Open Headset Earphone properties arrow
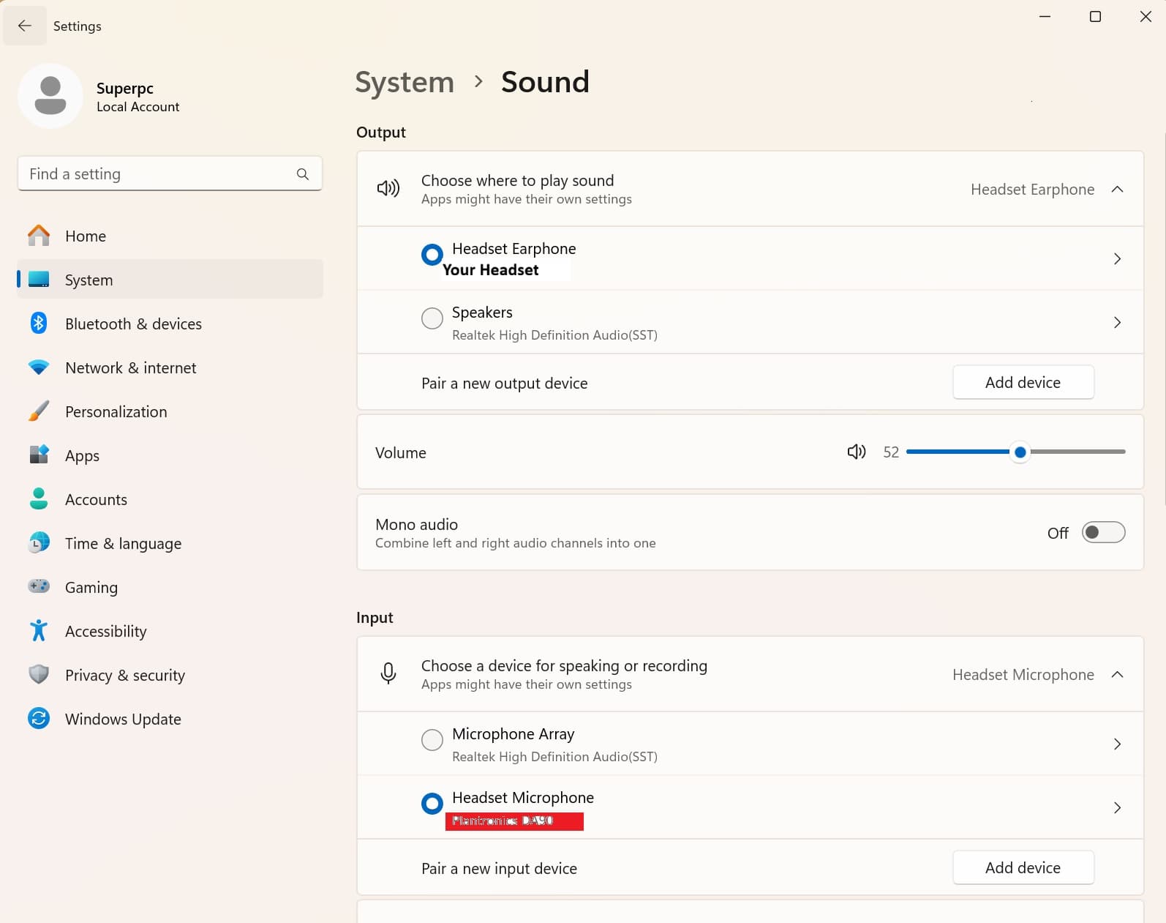This screenshot has height=923, width=1166. [x=1117, y=259]
